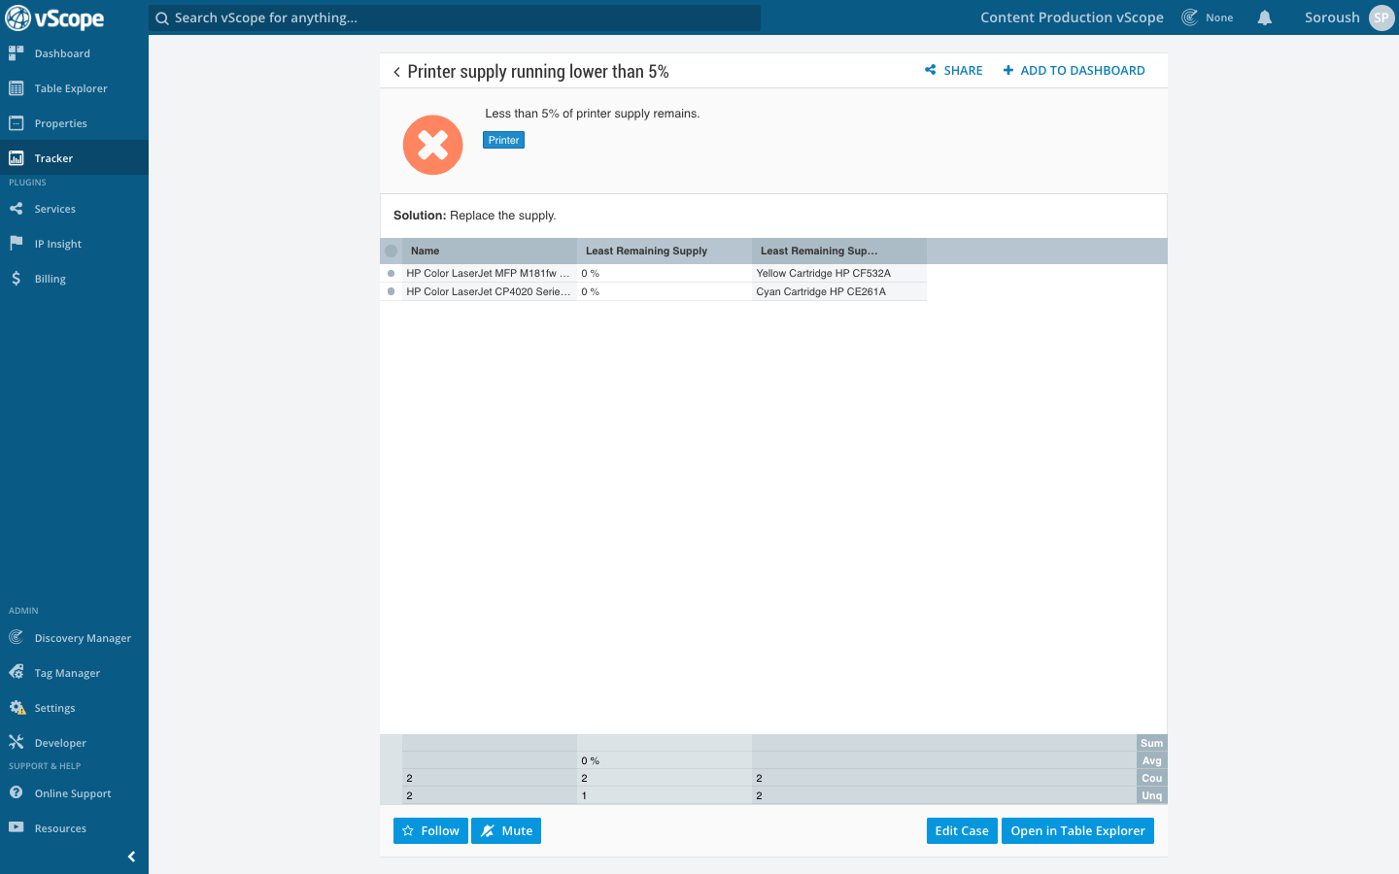
Task: Open Table Explorer in the sidebar
Action: pos(74,88)
